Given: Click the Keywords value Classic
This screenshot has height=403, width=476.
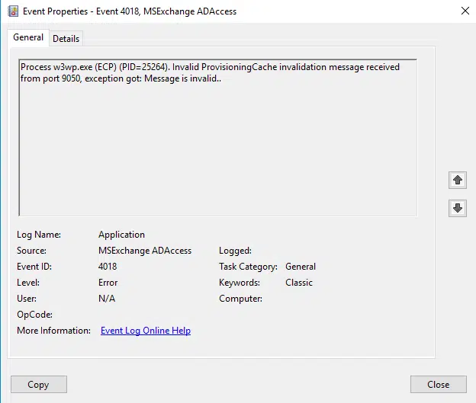Looking at the screenshot, I should coord(299,283).
